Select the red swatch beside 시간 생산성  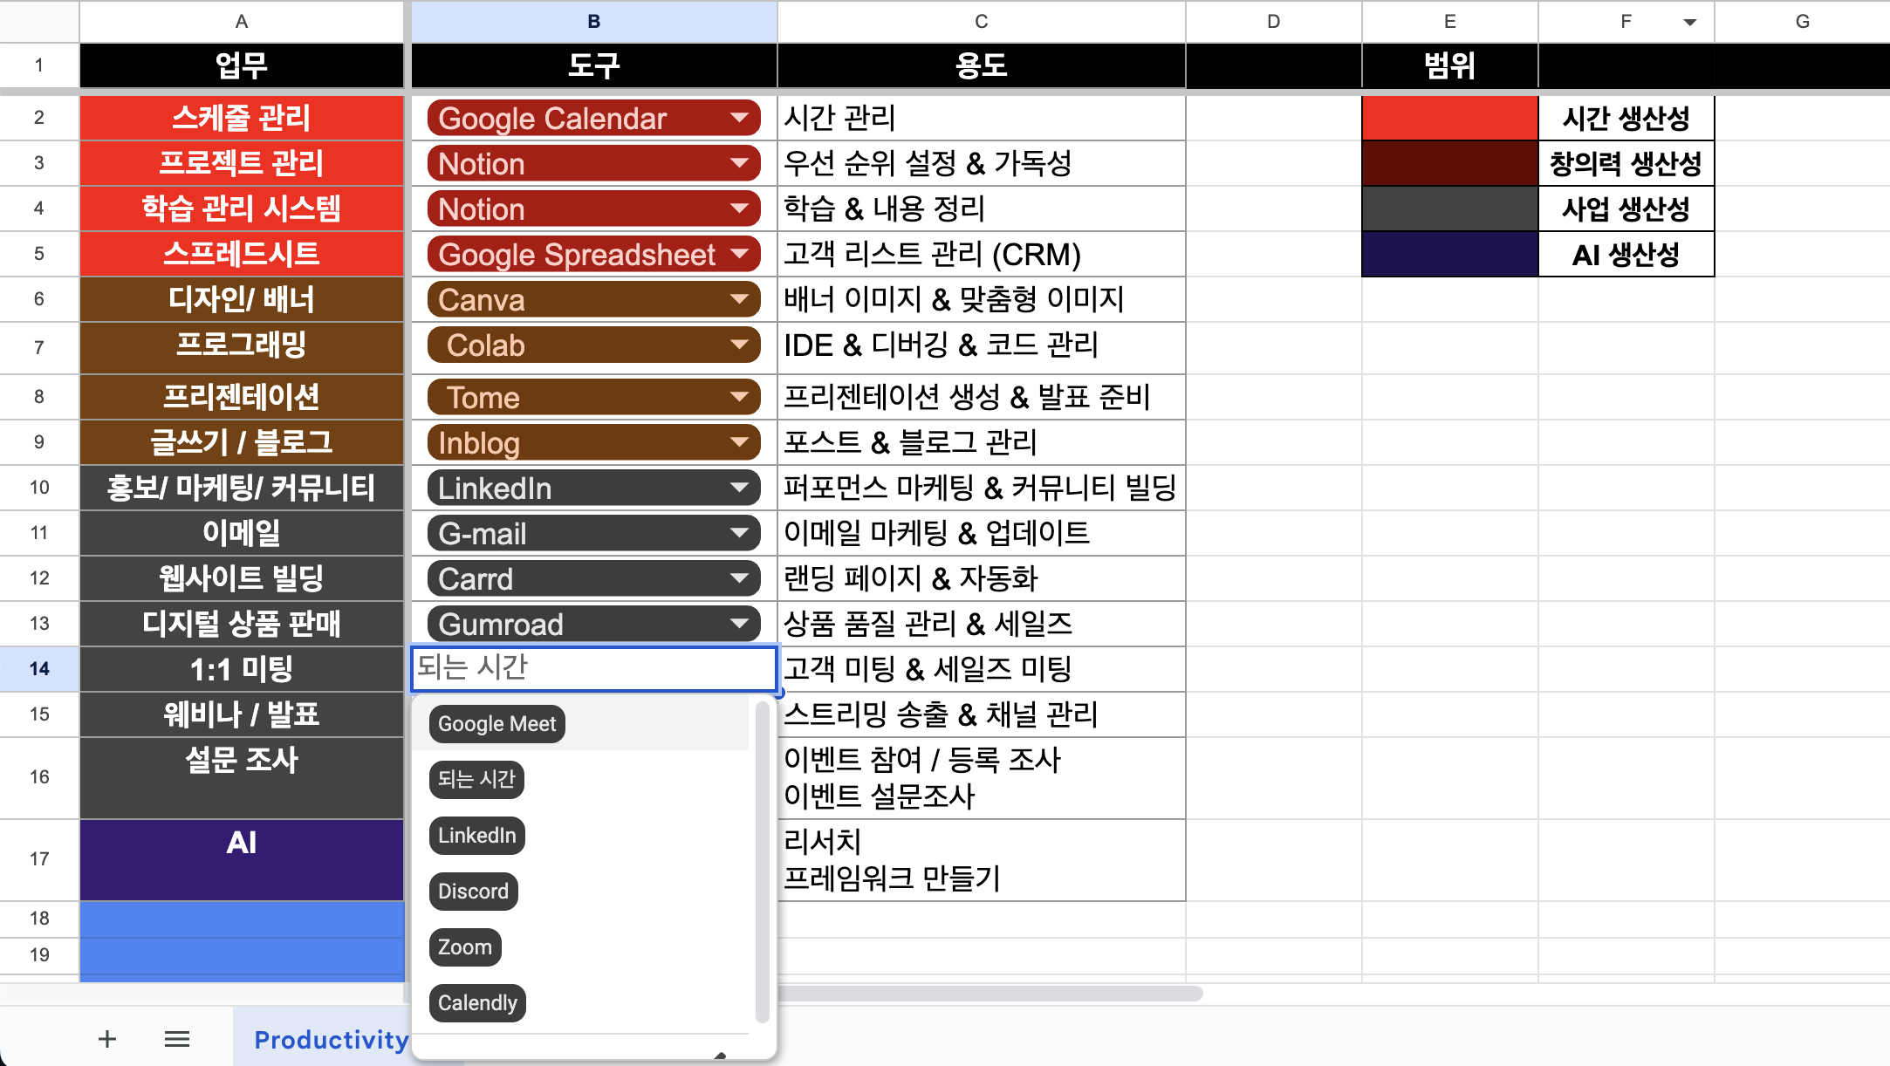(1449, 119)
